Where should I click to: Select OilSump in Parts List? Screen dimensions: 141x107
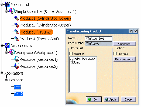tap(75, 62)
